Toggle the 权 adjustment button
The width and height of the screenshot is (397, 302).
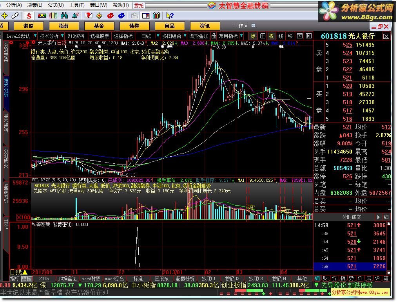click(x=272, y=36)
